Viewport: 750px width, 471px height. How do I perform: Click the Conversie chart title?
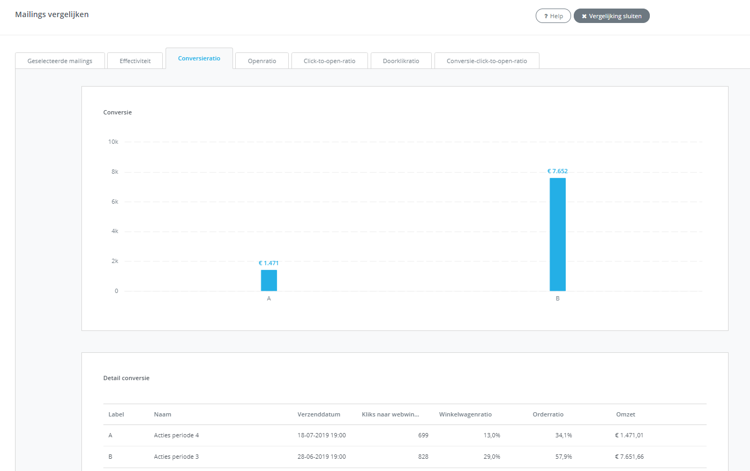tap(117, 112)
